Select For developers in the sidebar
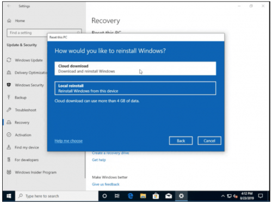Screen dimensions: 272x204 [27, 160]
